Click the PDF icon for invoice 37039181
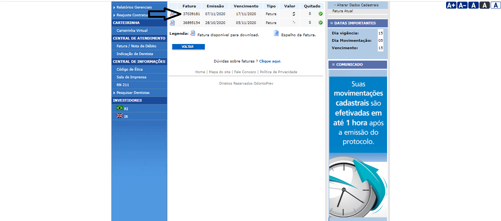The image size is (501, 221). pos(172,14)
